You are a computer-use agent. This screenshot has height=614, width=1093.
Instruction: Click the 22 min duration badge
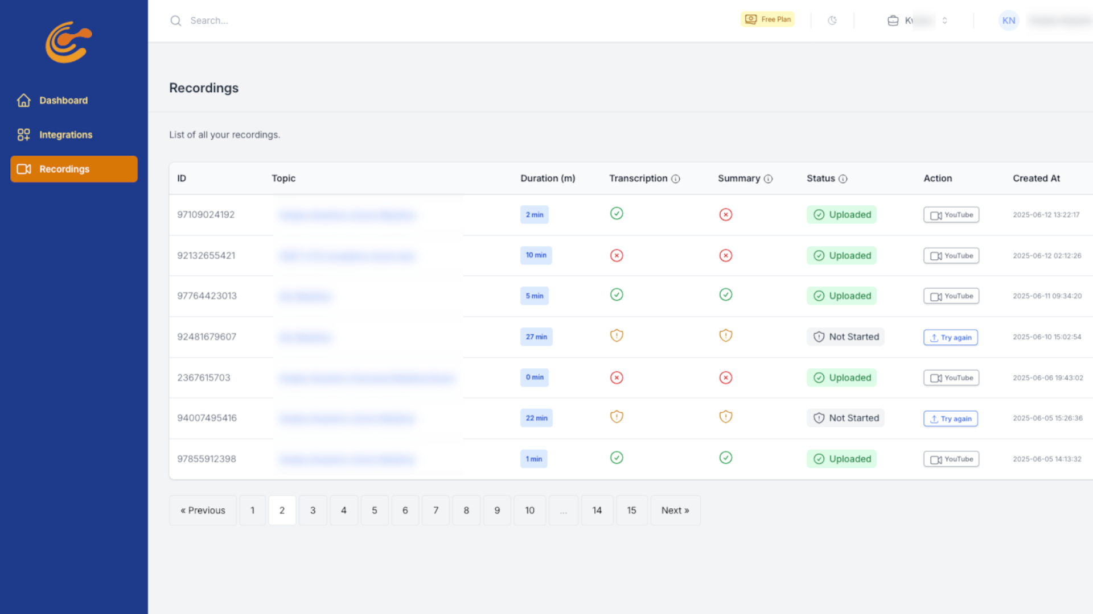pyautogui.click(x=536, y=418)
